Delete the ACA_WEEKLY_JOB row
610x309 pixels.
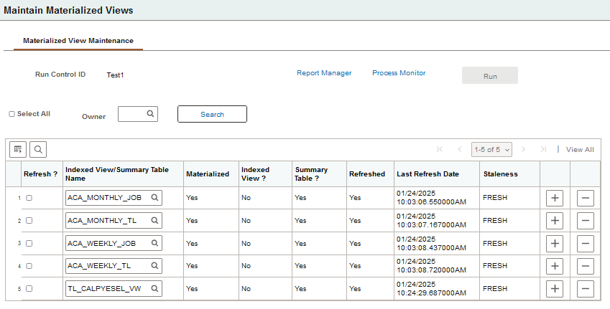tap(586, 243)
